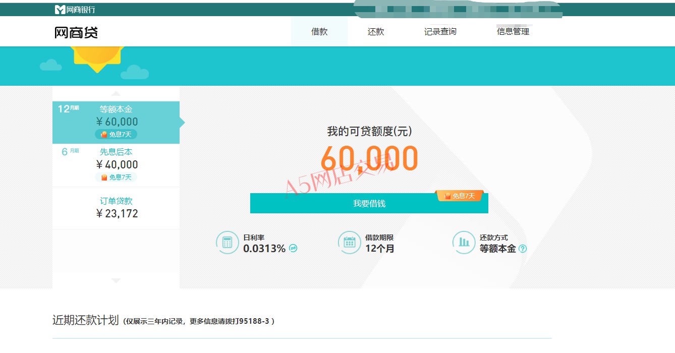675x353 pixels.
Task: Open the 借款 tab
Action: tap(319, 31)
